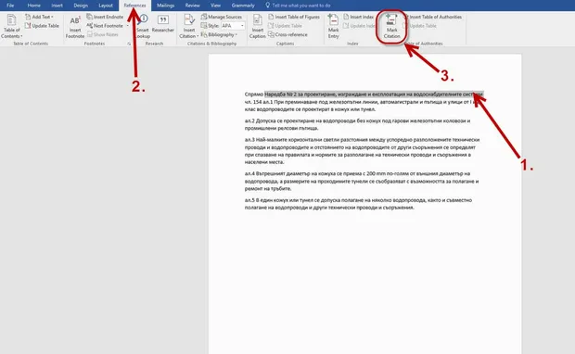Click the Tell me what you want to do box
Viewport: 575px width, 354px height.
point(298,6)
